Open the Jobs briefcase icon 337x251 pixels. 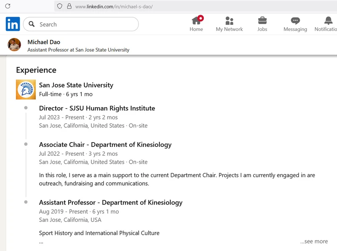tap(262, 21)
